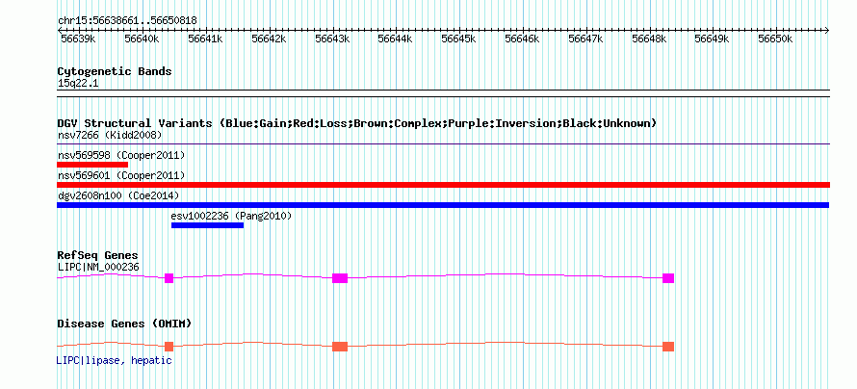857x389 pixels.
Task: Click the Disease Genes (OMIM) track title
Action: (x=124, y=324)
